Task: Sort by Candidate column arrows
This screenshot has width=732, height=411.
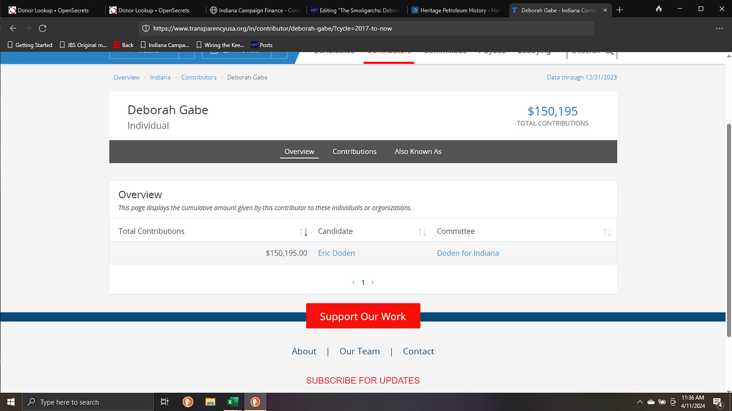Action: pyautogui.click(x=422, y=232)
